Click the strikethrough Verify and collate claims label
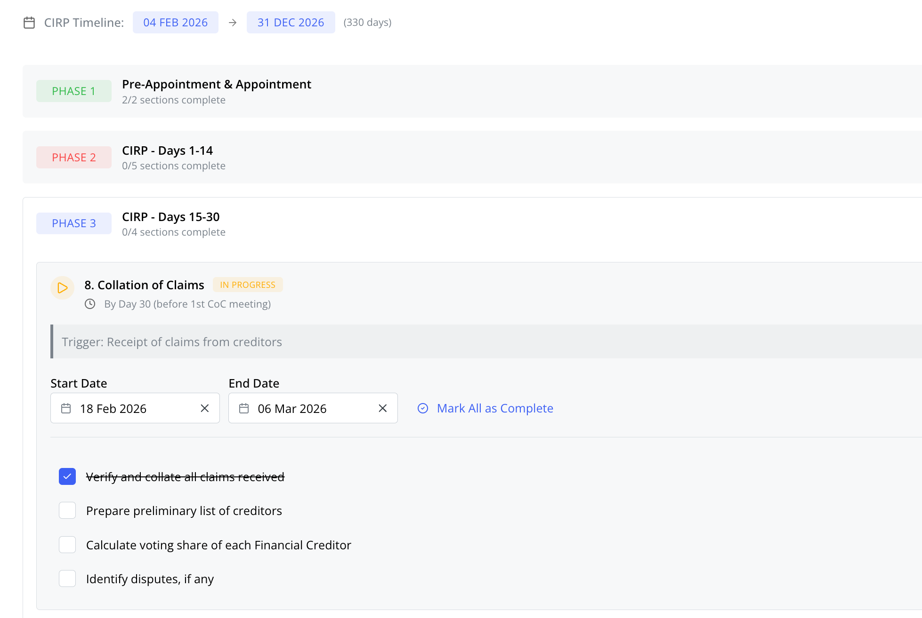 coord(186,477)
